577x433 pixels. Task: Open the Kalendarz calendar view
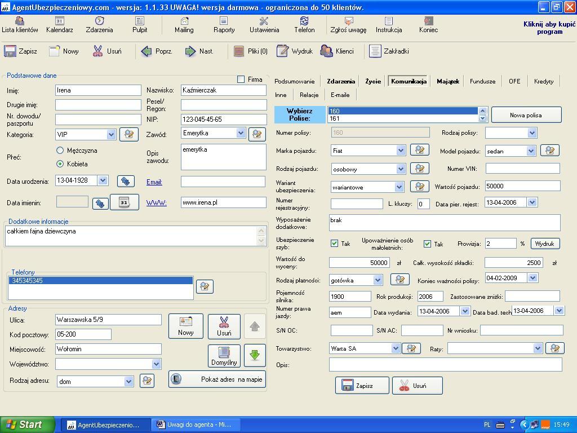click(x=60, y=25)
